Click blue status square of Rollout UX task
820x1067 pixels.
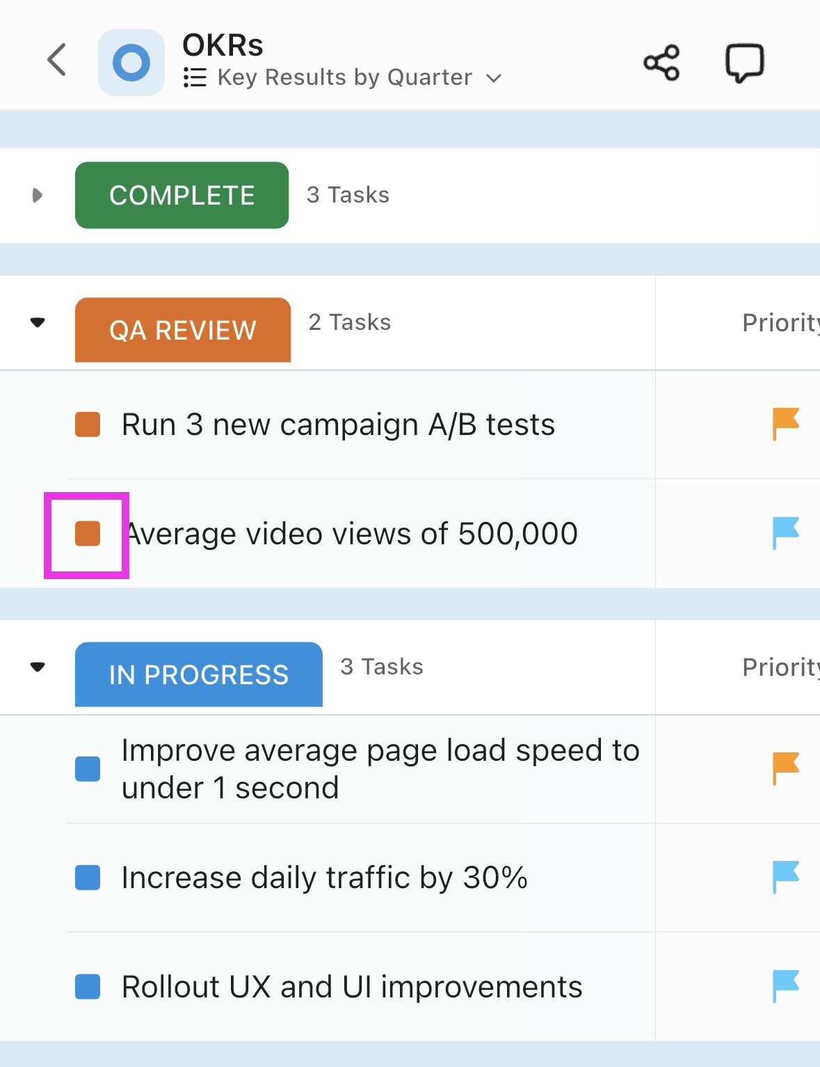coord(88,987)
